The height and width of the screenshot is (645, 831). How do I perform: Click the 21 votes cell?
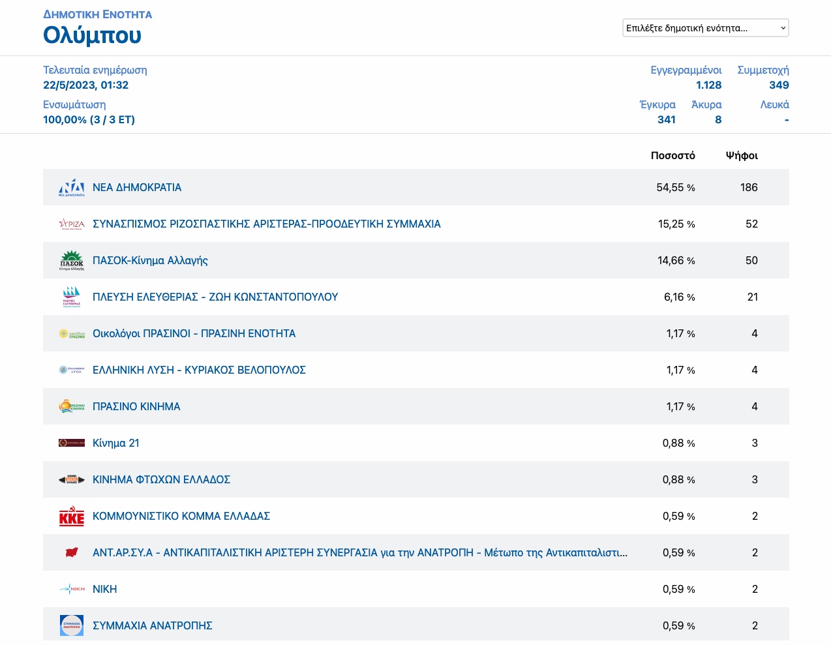[753, 297]
